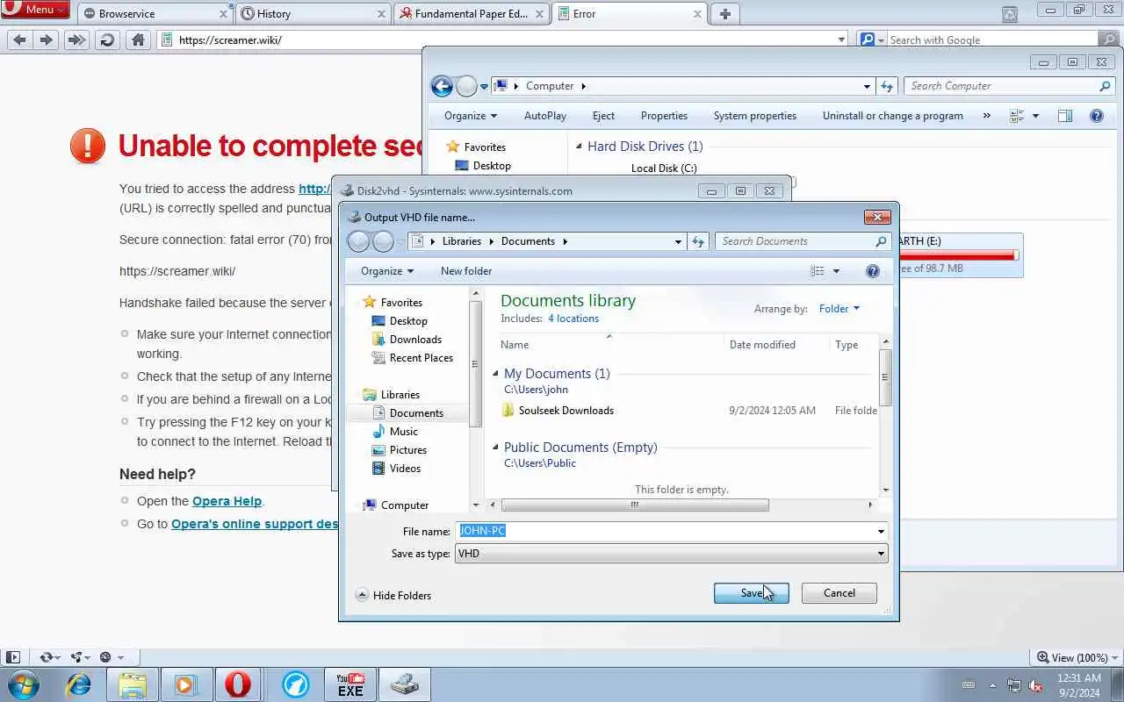Collapse the My Documents (1) group
This screenshot has width=1124, height=702.
coord(495,374)
